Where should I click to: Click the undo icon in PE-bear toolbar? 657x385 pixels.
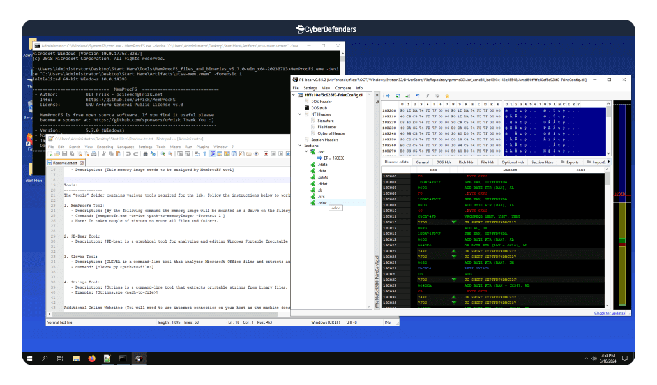[x=417, y=96]
